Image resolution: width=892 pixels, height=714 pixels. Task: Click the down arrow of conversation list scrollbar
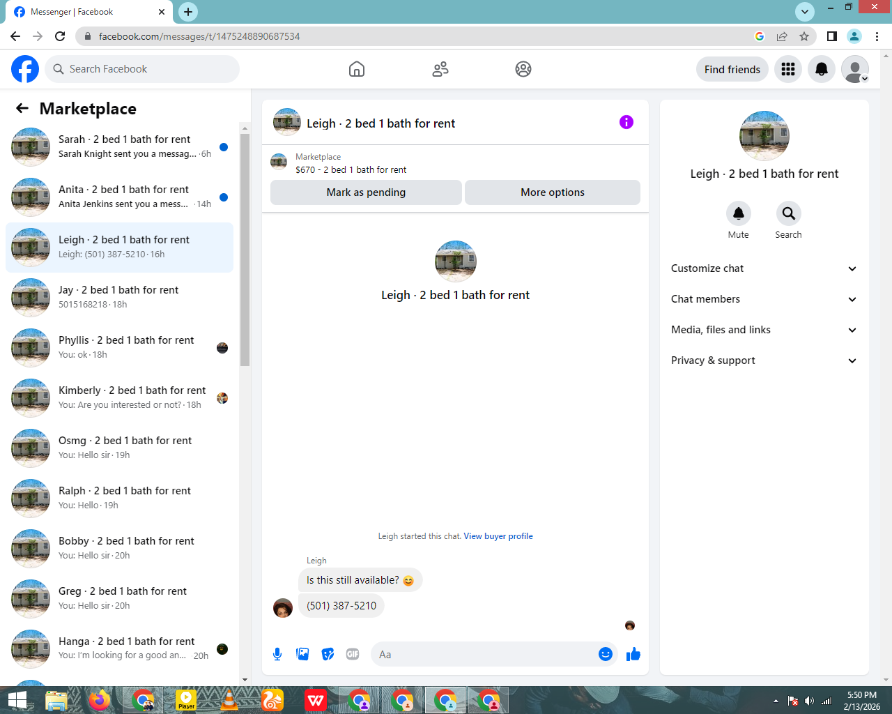(245, 679)
